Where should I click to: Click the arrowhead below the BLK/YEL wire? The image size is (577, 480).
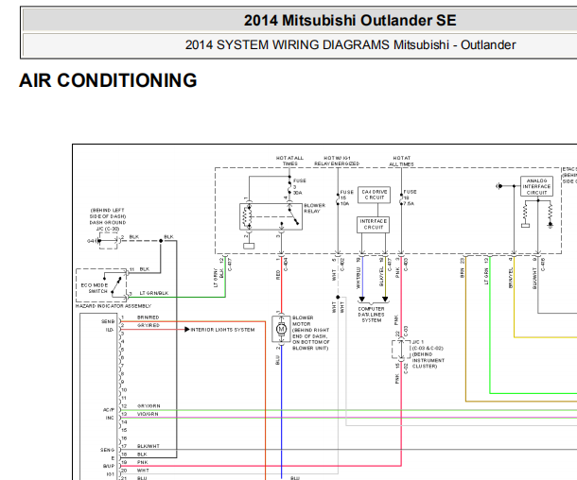pos(385,300)
